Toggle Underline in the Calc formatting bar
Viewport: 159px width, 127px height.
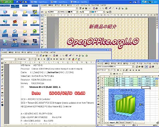pyautogui.click(x=124, y=70)
